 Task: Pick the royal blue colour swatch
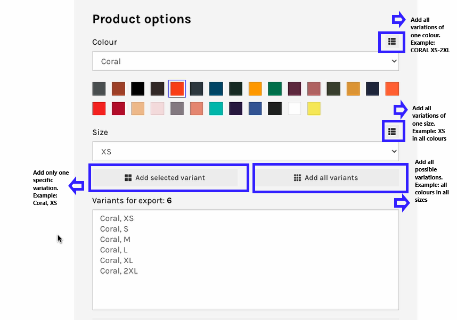click(255, 109)
